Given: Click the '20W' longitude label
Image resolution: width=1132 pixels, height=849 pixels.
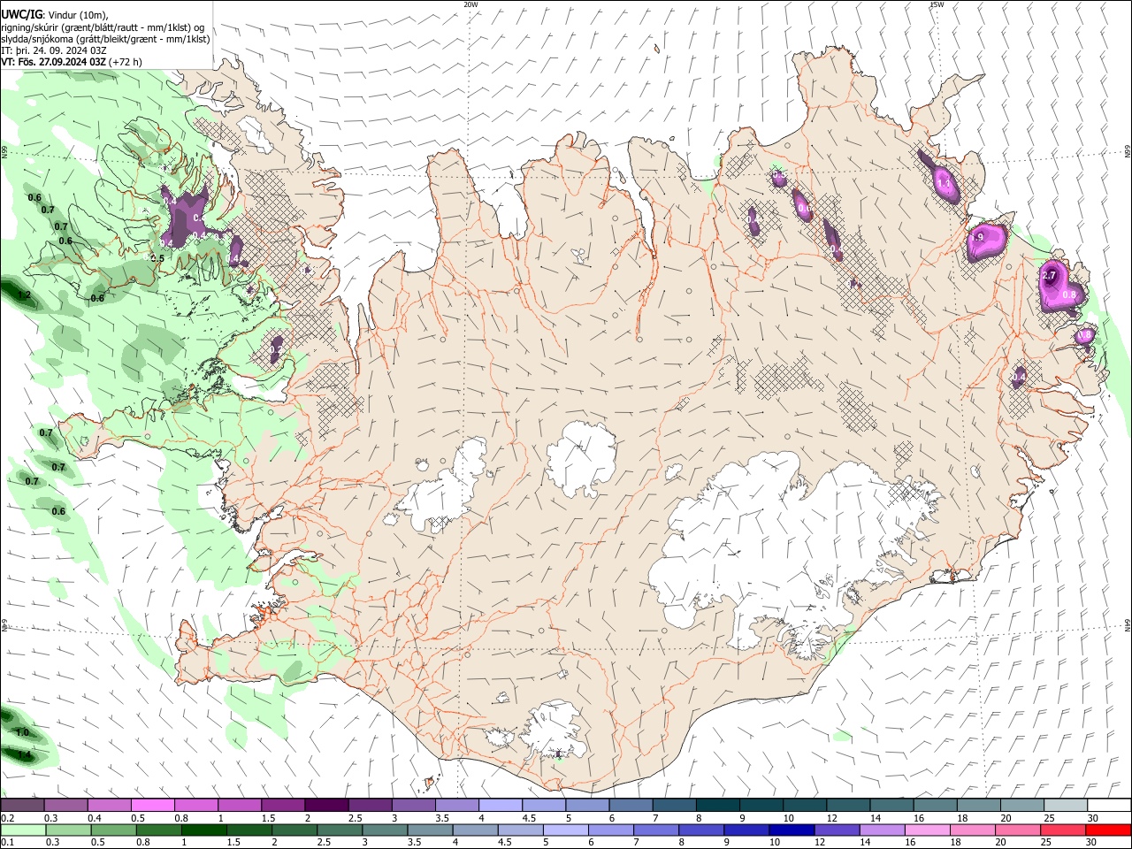Looking at the screenshot, I should click(470, 4).
